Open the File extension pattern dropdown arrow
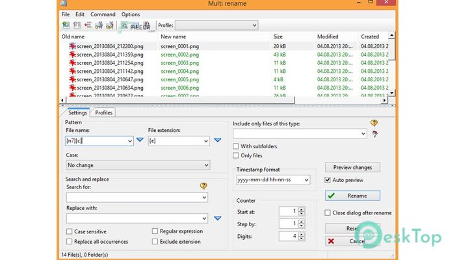Image resolution: width=455 pixels, height=260 pixels. coord(206,141)
